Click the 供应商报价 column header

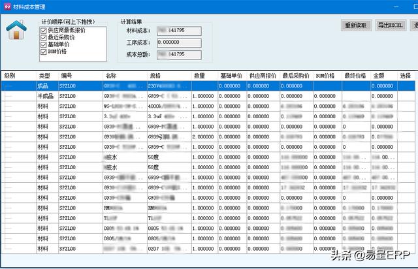[x=264, y=76]
